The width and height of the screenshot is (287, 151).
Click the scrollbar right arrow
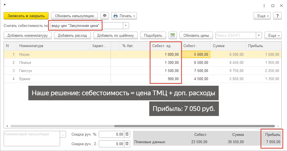(278, 126)
